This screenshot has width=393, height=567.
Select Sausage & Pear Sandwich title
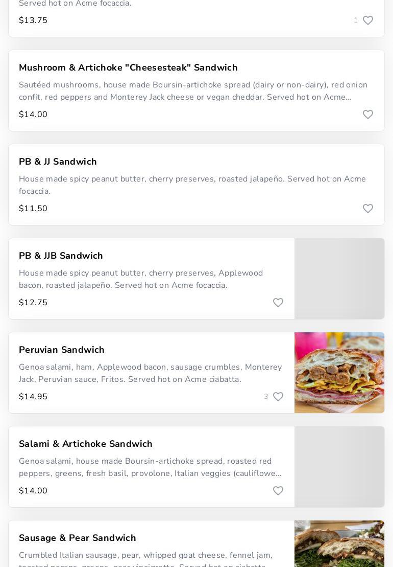tap(78, 538)
